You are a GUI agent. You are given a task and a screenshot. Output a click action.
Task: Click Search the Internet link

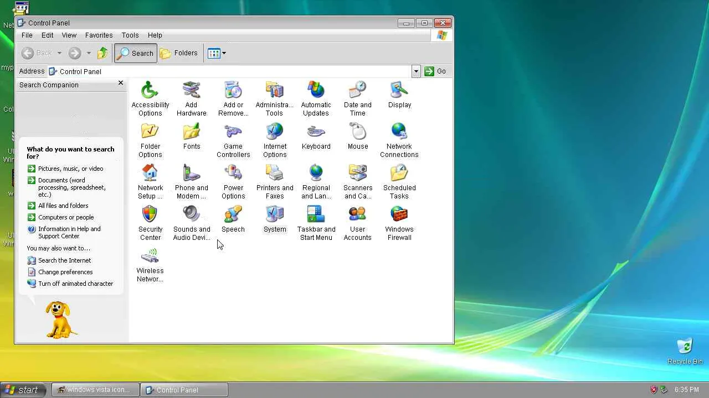click(59, 260)
